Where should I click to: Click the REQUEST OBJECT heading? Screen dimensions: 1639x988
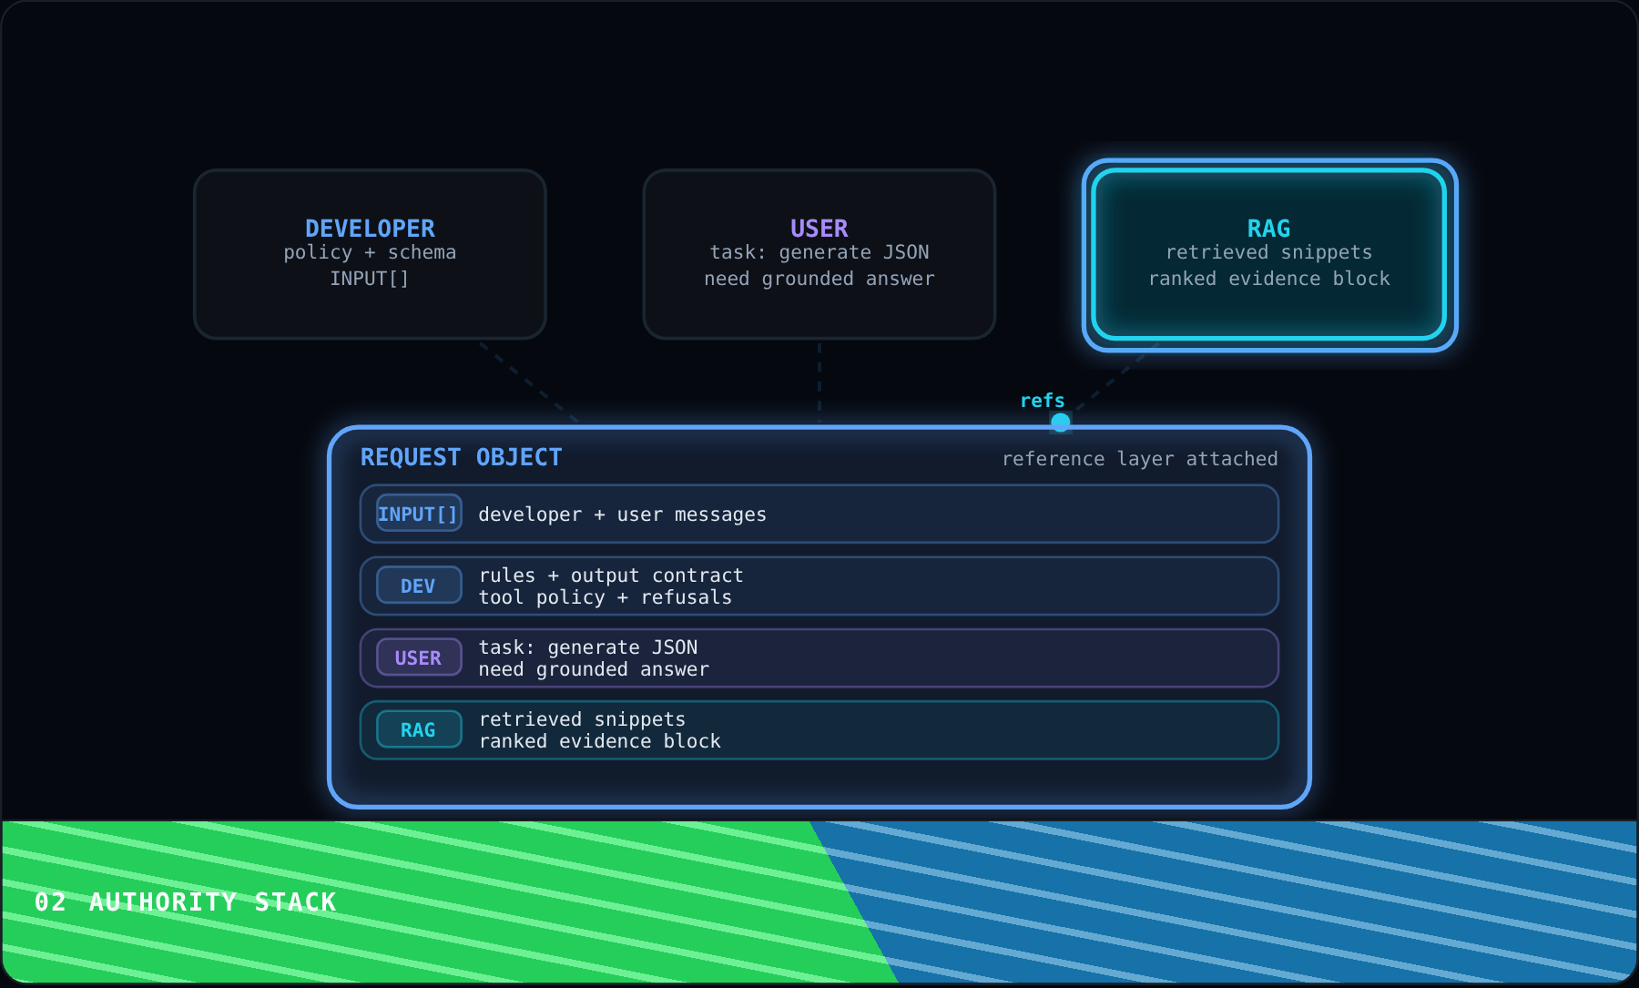(x=461, y=457)
